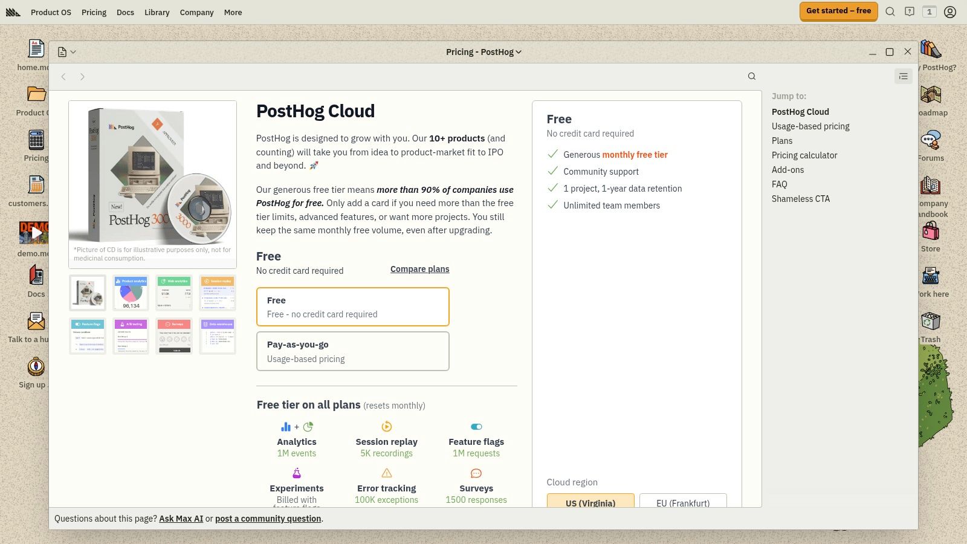Open the Roadmap desktop icon
The height and width of the screenshot is (544, 967).
930,100
